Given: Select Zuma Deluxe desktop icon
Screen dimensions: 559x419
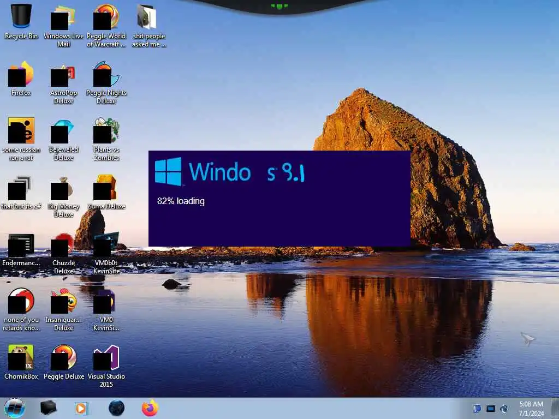Looking at the screenshot, I should [x=106, y=193].
